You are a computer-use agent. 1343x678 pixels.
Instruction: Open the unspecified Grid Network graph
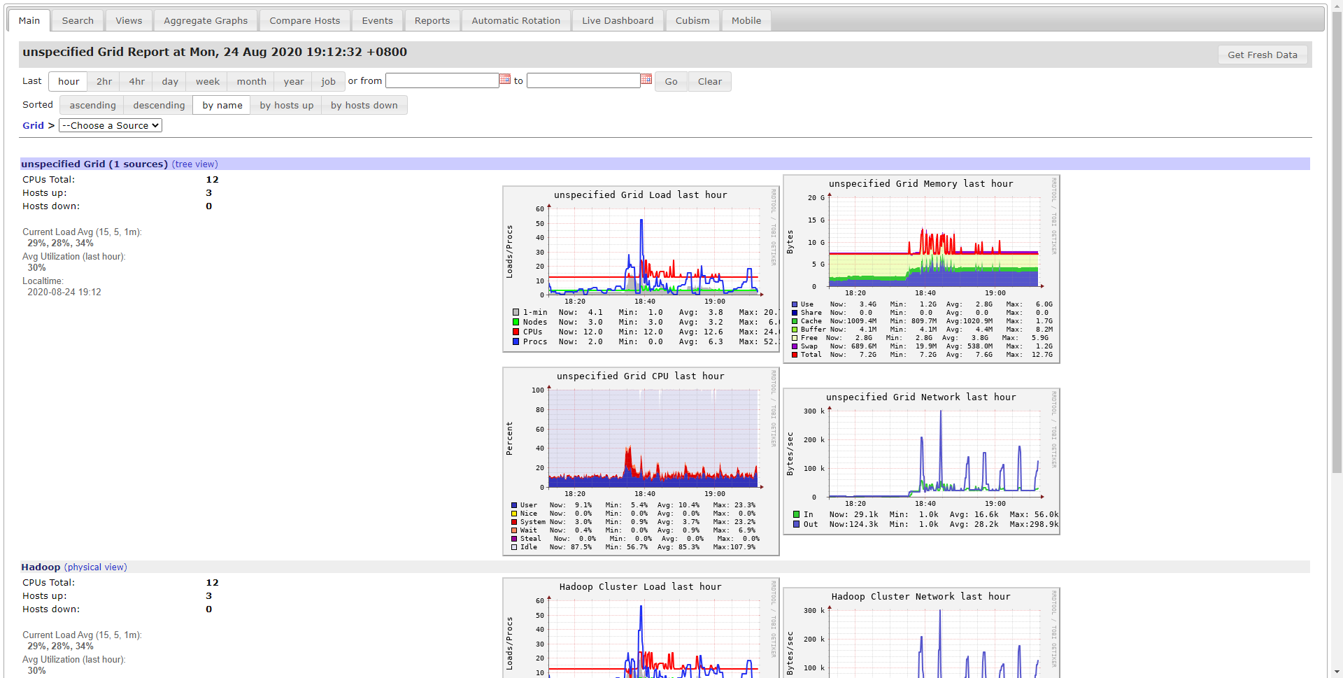[921, 462]
